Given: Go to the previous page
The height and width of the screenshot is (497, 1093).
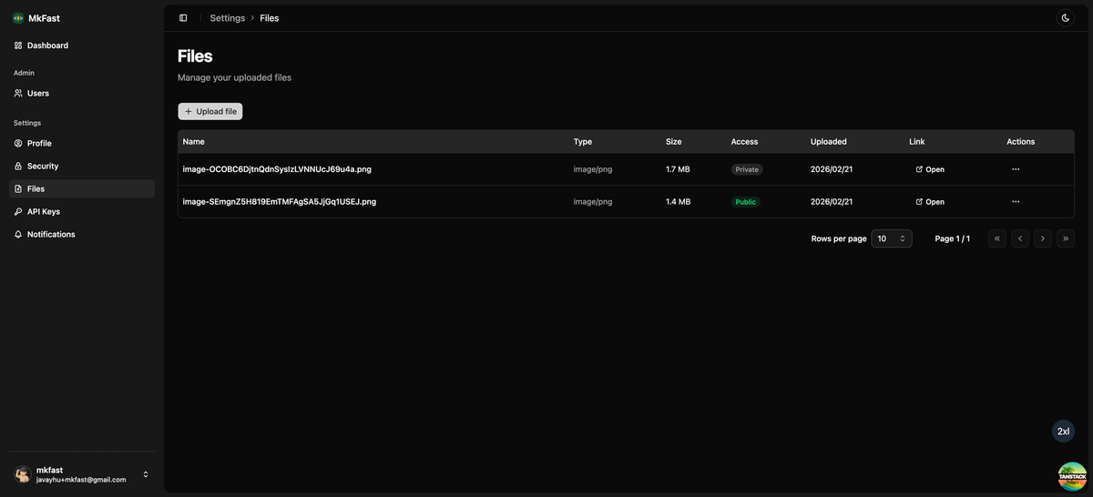Looking at the screenshot, I should tap(1020, 238).
